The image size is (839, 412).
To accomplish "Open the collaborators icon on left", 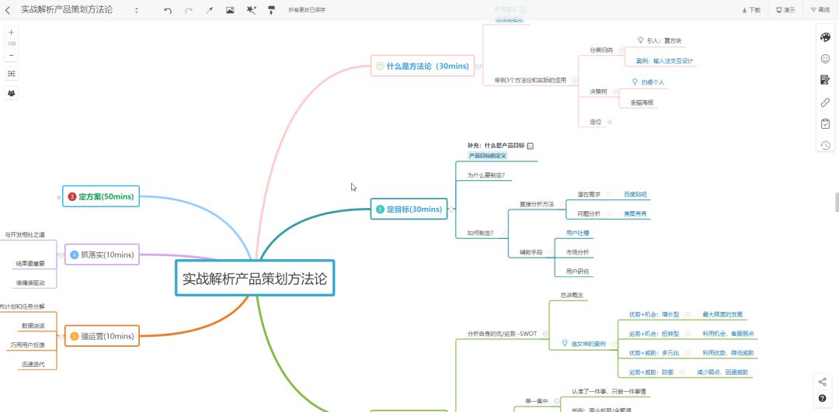I will coord(11,93).
